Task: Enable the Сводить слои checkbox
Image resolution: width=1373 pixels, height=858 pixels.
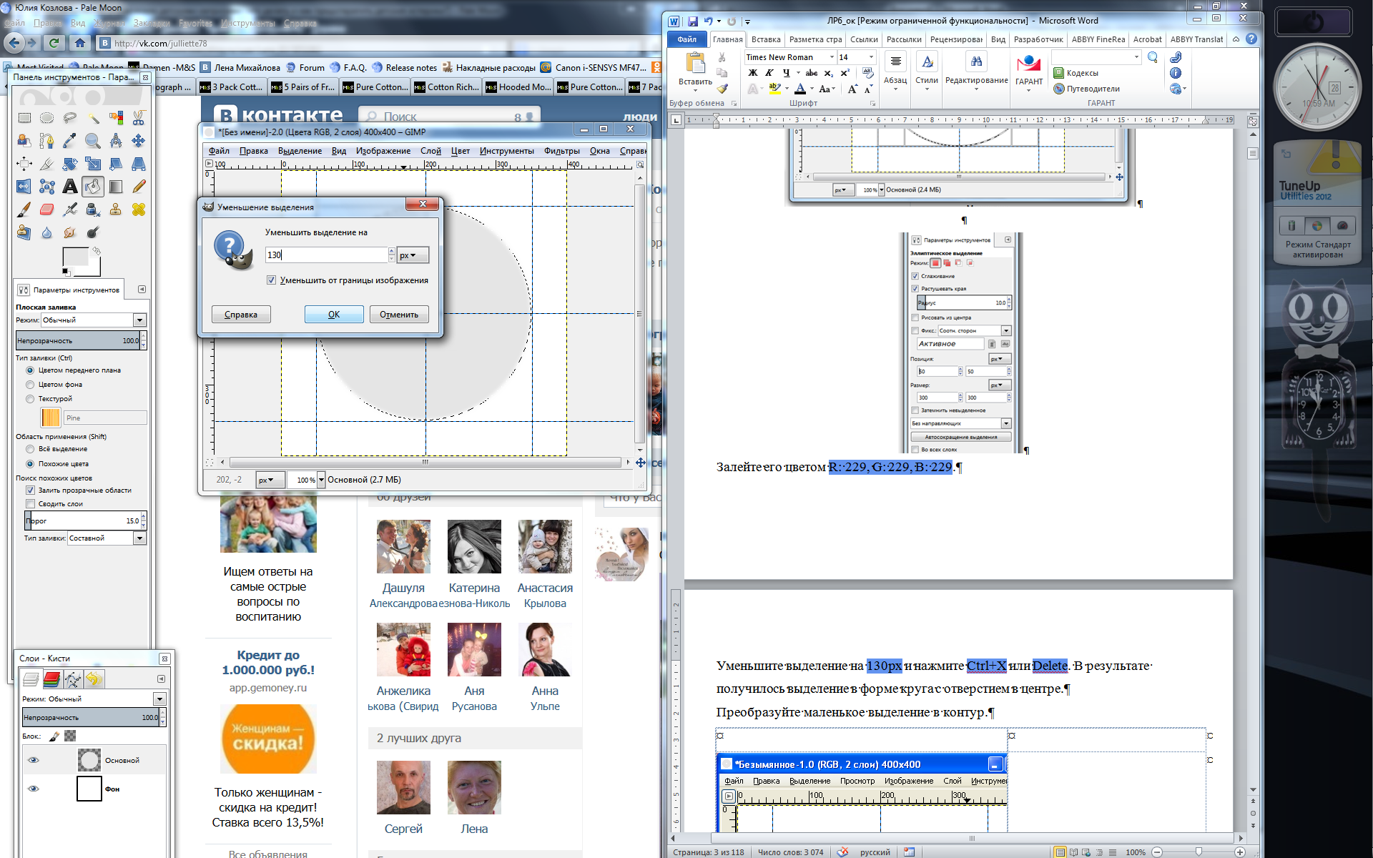Action: (x=30, y=504)
